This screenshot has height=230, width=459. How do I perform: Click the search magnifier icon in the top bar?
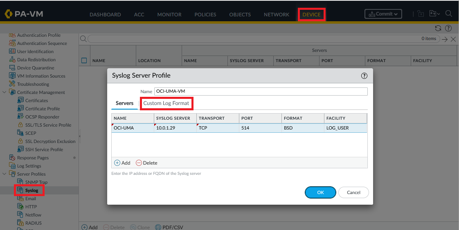pyautogui.click(x=448, y=14)
